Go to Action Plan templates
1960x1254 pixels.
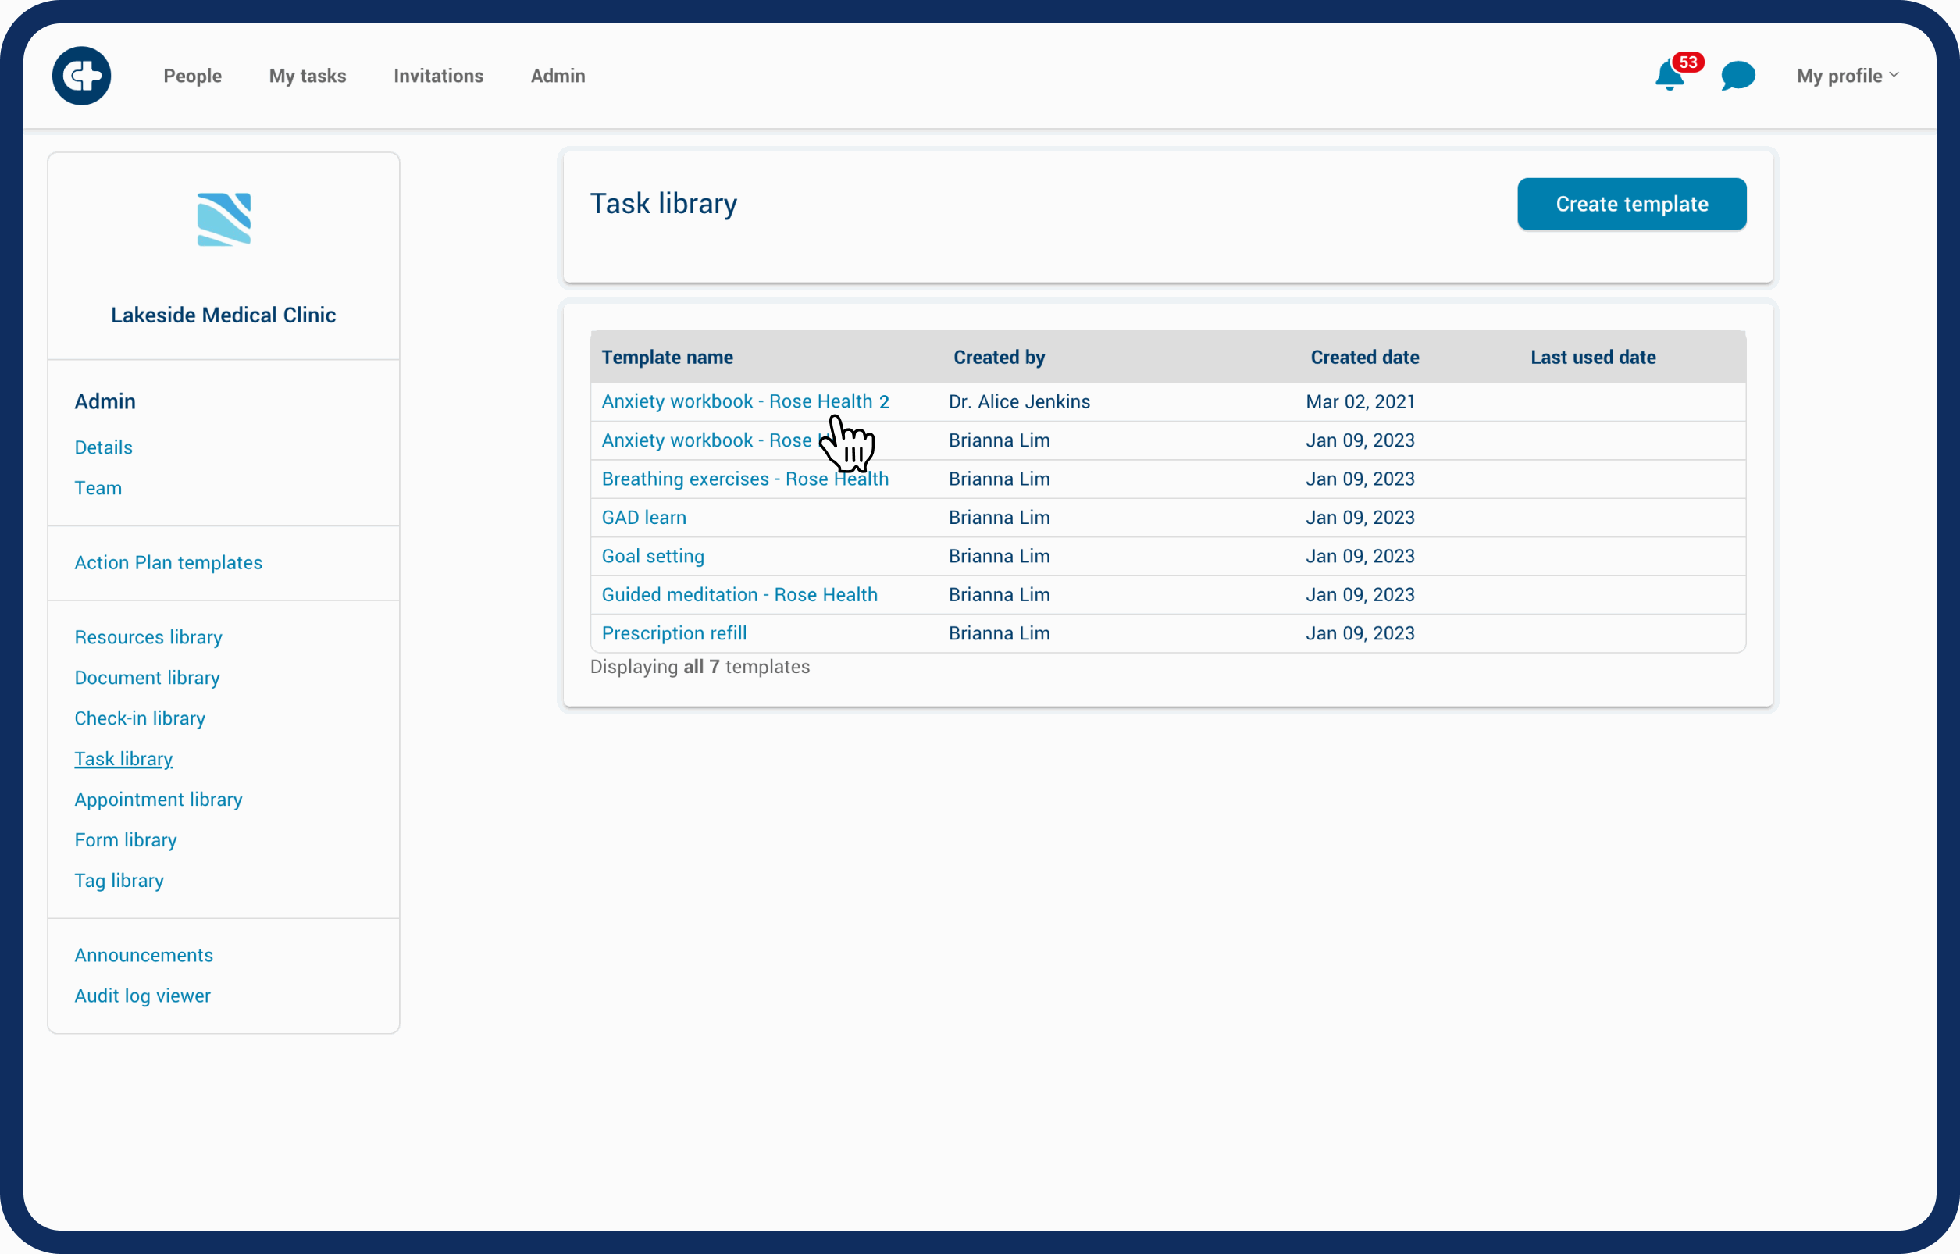168,563
